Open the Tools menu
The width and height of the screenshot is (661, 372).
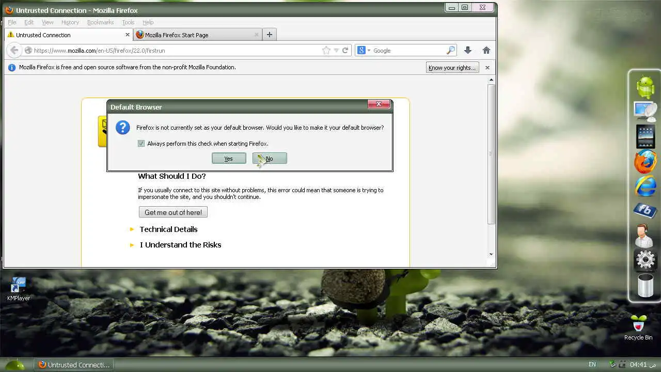[128, 22]
